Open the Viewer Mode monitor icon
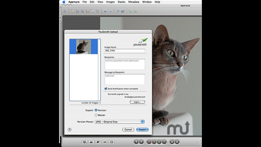Screen dimensions: 261x147 [x=85, y=142]
